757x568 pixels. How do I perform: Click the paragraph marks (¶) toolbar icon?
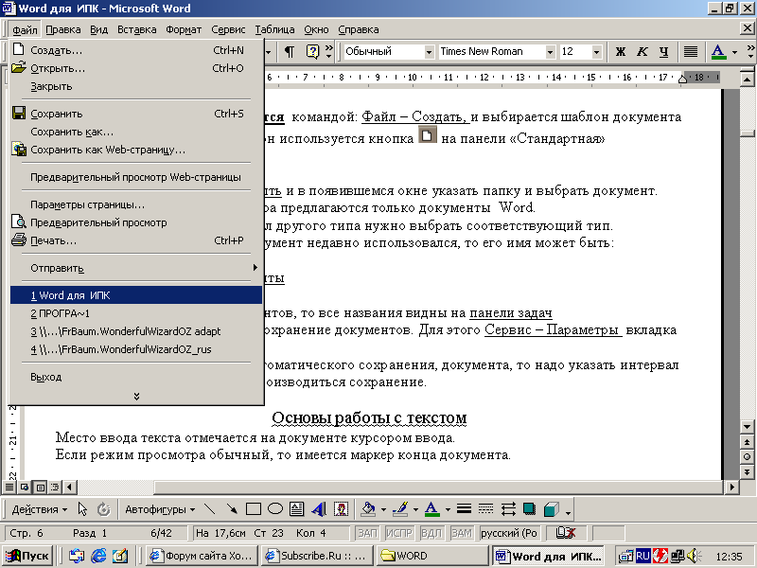click(x=290, y=51)
